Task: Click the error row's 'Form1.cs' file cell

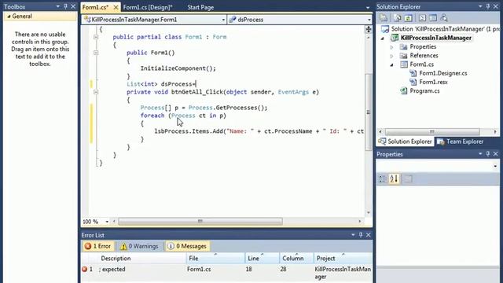Action: pos(199,269)
